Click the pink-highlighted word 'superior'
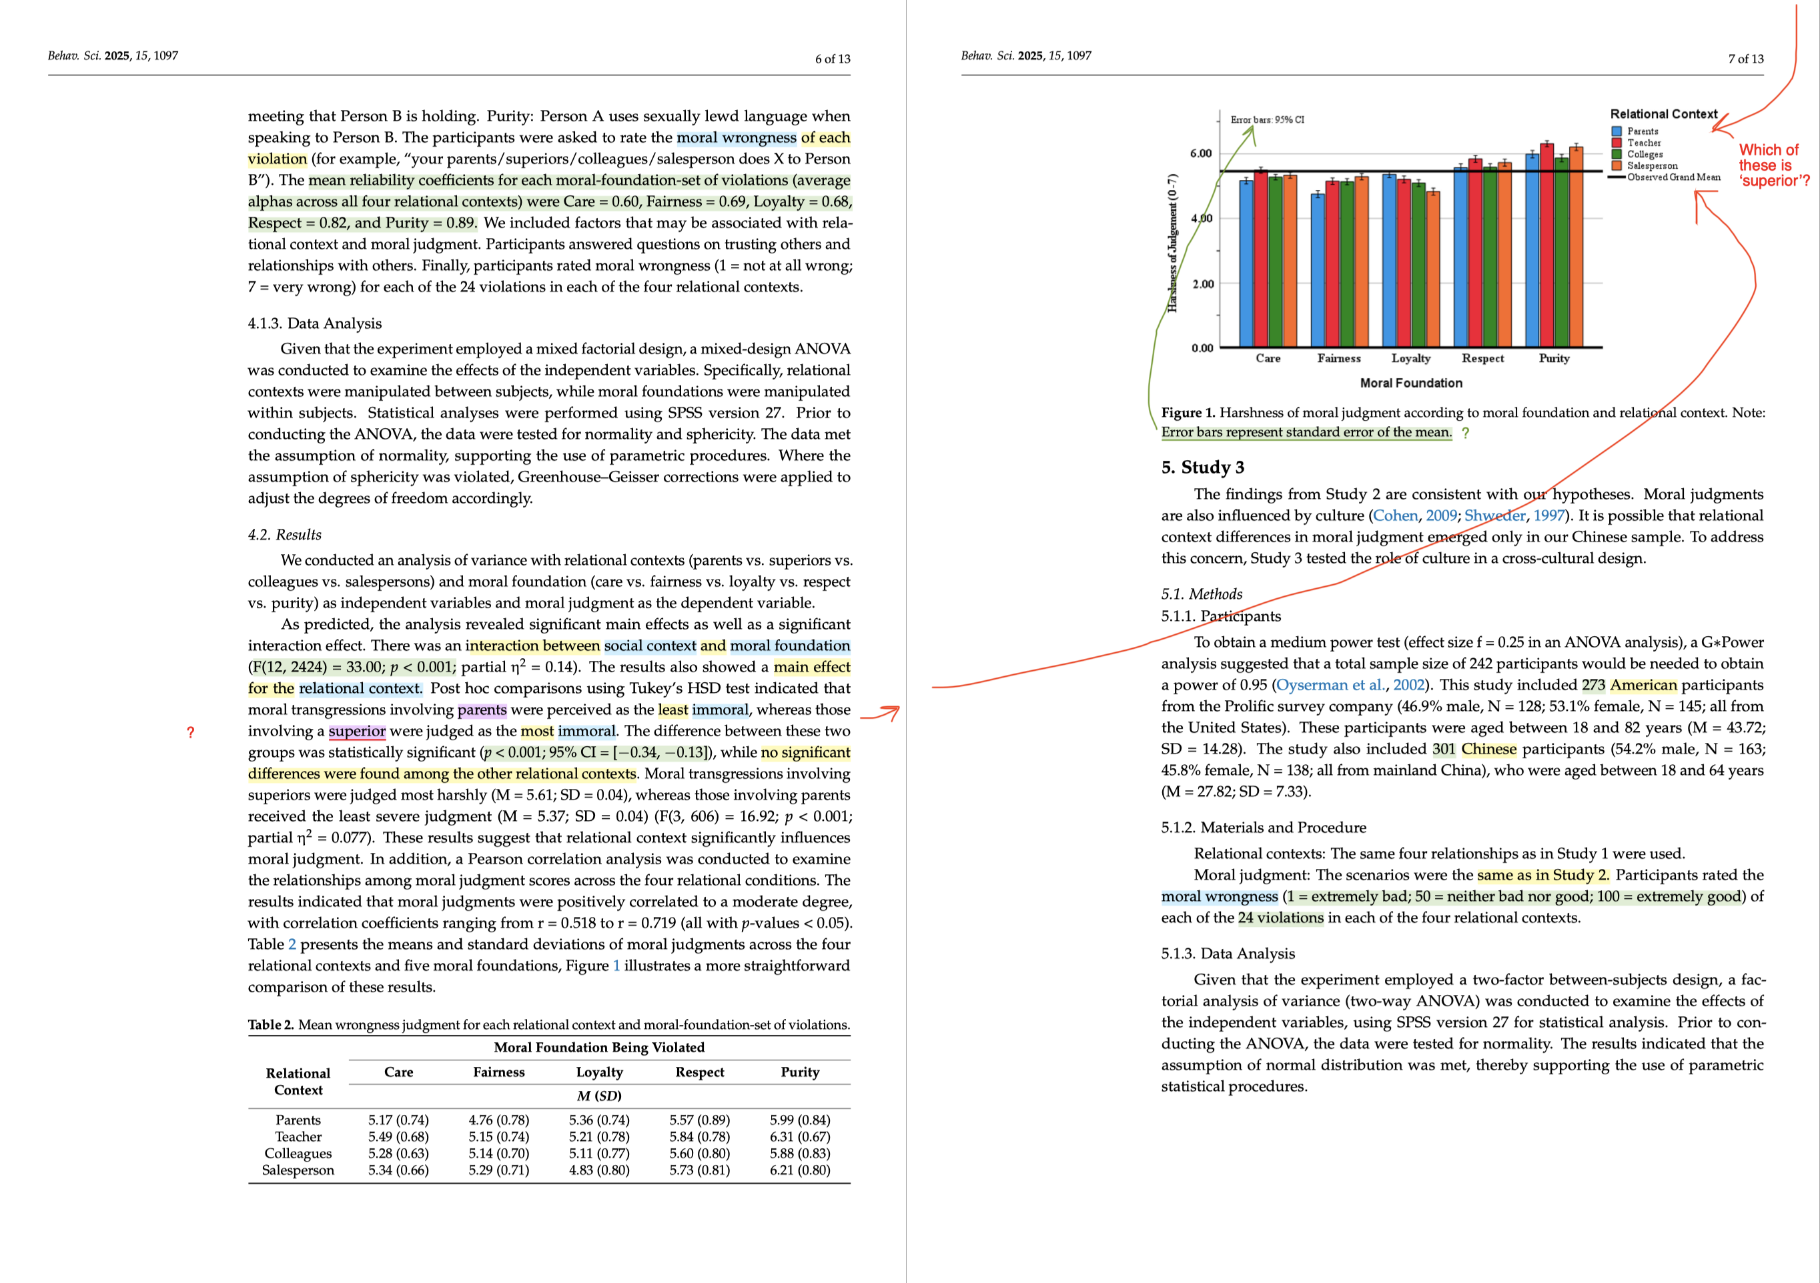The height and width of the screenshot is (1283, 1820). pyautogui.click(x=357, y=732)
